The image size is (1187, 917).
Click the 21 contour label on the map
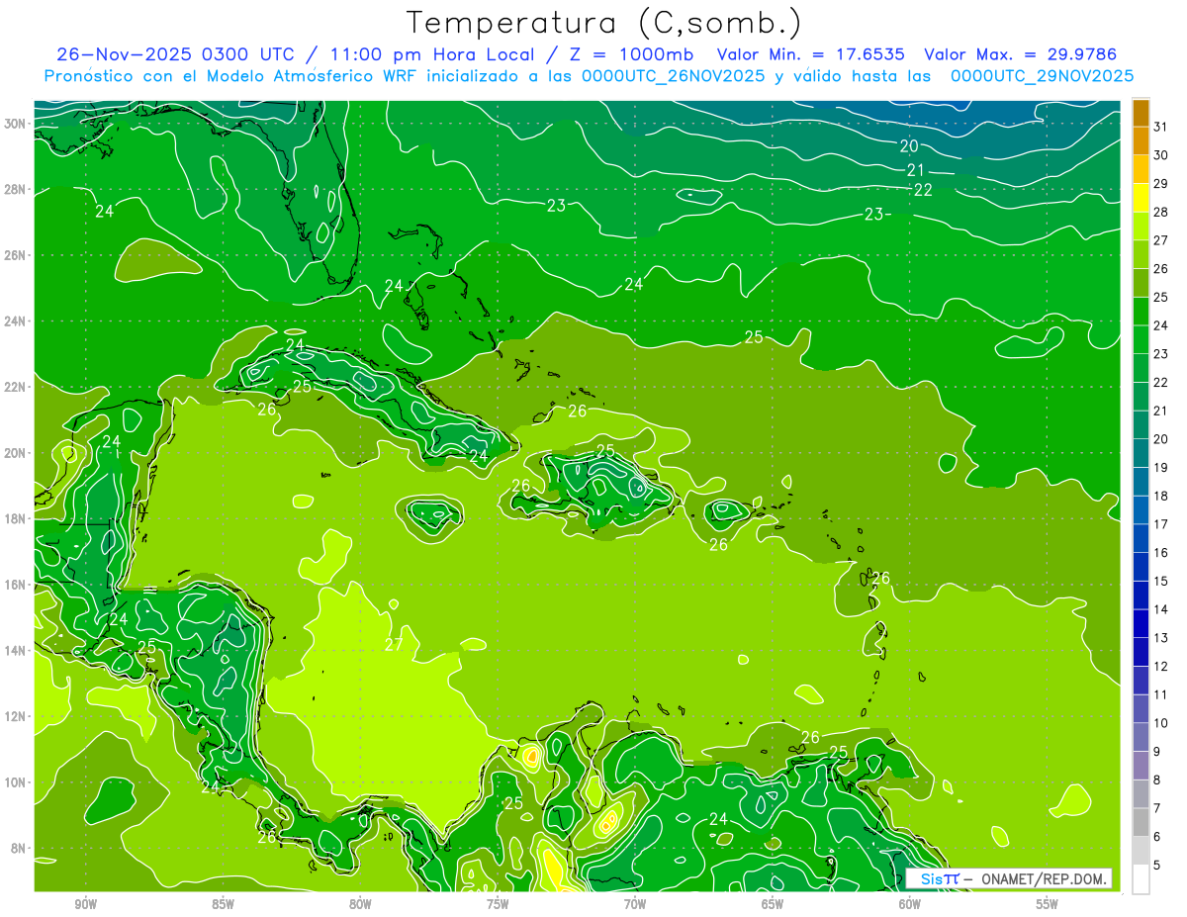coord(916,170)
